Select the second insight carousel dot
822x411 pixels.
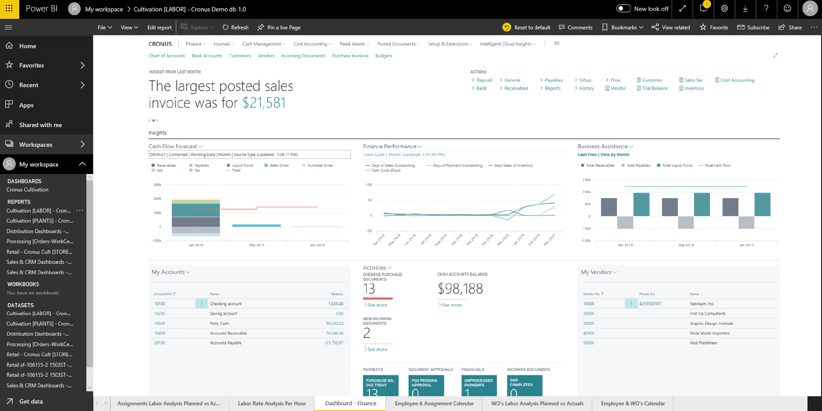(x=153, y=120)
